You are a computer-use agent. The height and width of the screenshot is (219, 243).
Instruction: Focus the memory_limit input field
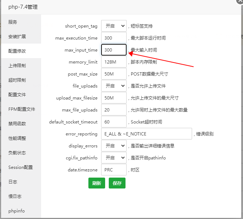(x=113, y=62)
